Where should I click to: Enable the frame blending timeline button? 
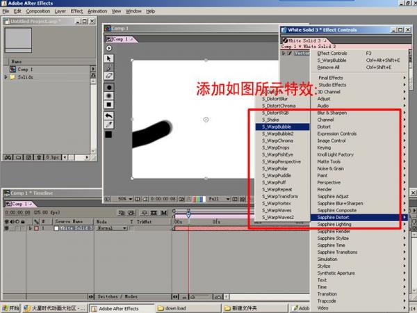(154, 213)
